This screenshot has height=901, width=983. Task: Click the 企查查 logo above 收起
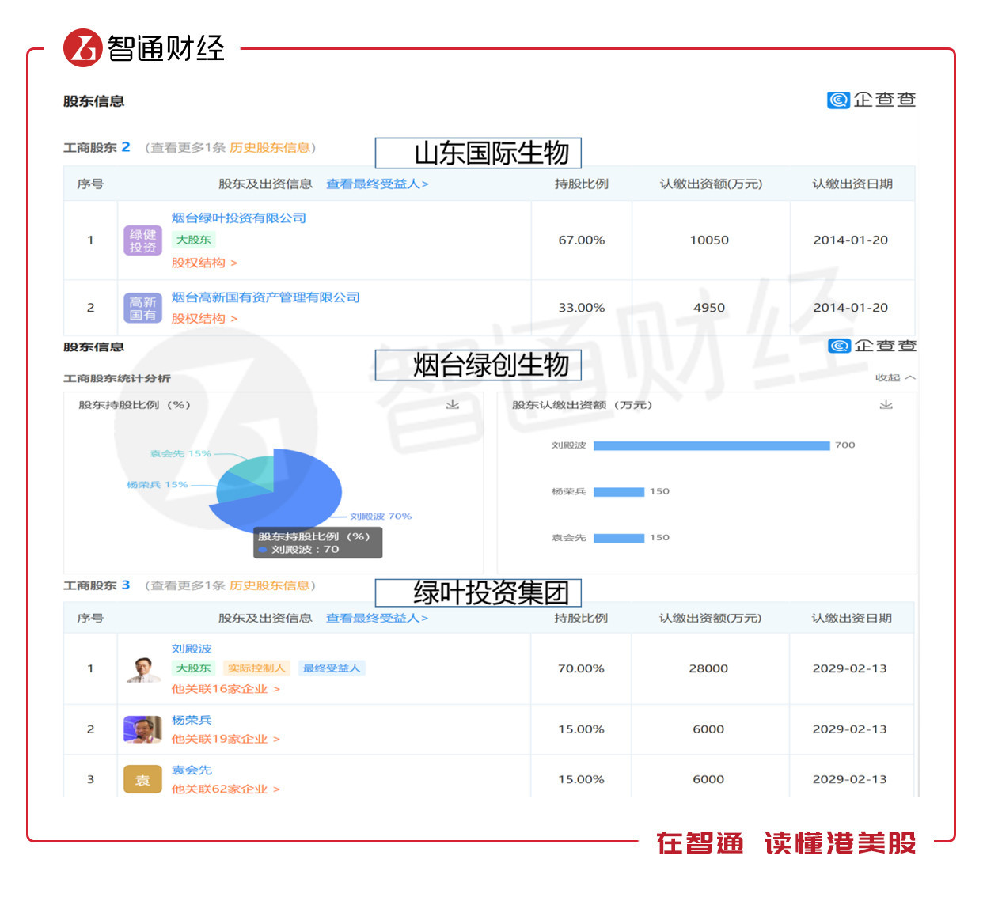(x=872, y=346)
